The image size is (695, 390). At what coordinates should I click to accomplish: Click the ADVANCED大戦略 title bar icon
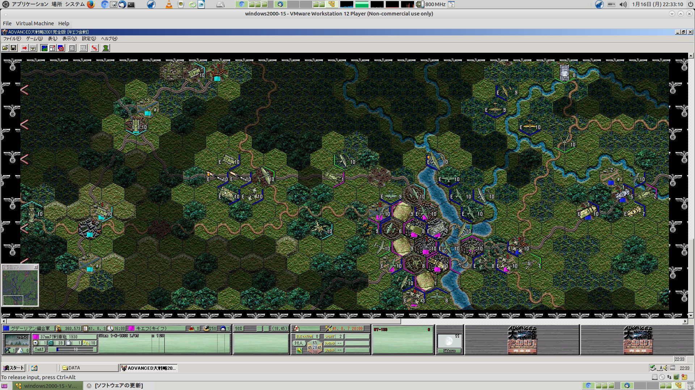tap(4, 32)
